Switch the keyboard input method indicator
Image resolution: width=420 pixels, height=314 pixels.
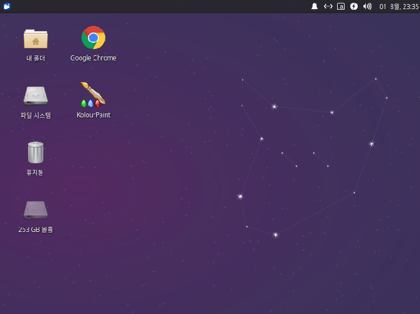[x=341, y=6]
